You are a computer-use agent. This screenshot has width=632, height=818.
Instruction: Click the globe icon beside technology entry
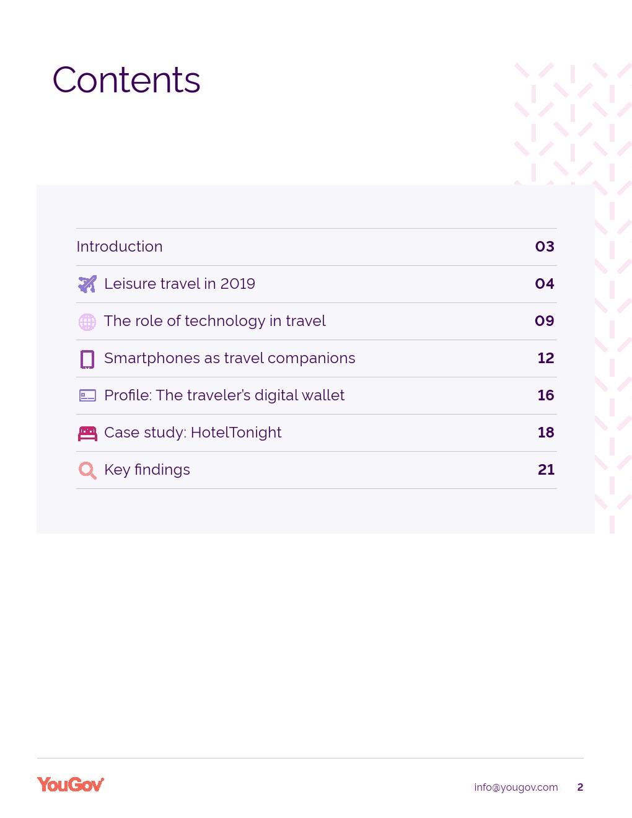[87, 322]
